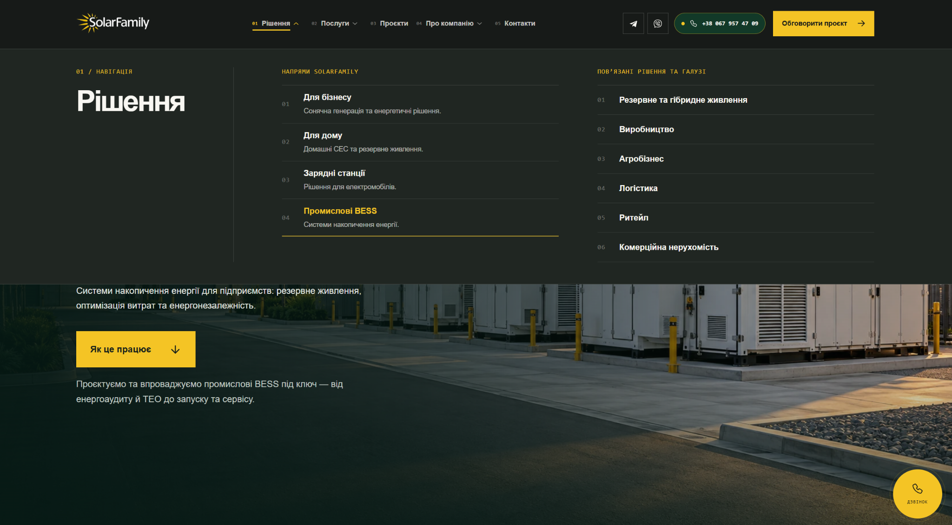Viewport: 952px width, 525px height.
Task: Open the Telegram contact icon
Action: point(633,23)
